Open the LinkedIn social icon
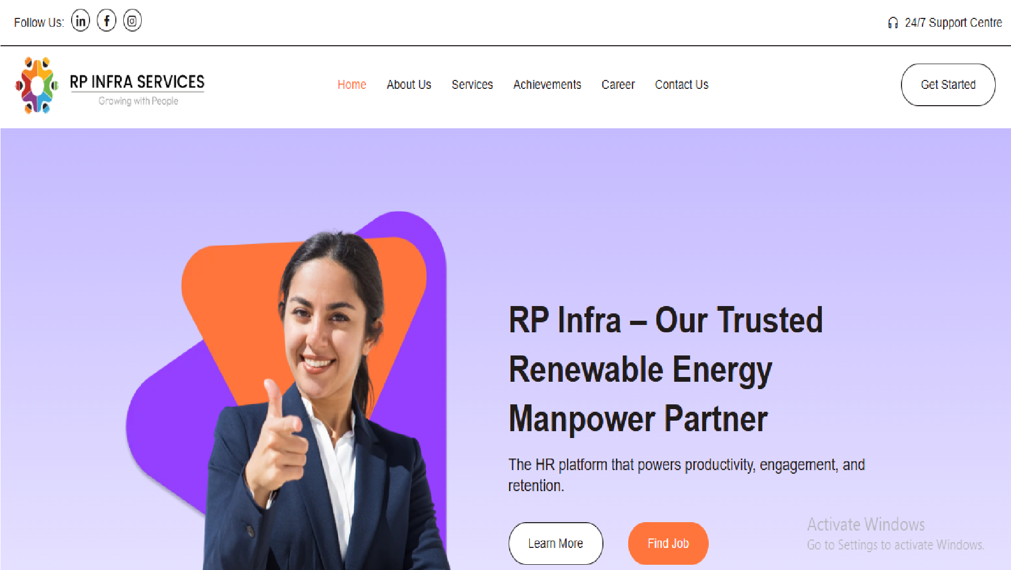 pos(81,21)
